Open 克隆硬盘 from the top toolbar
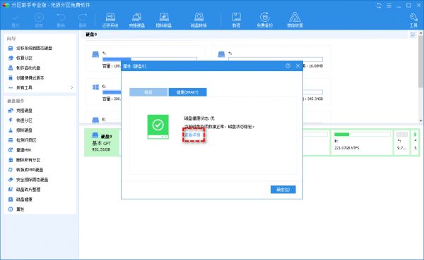 pyautogui.click(x=137, y=20)
